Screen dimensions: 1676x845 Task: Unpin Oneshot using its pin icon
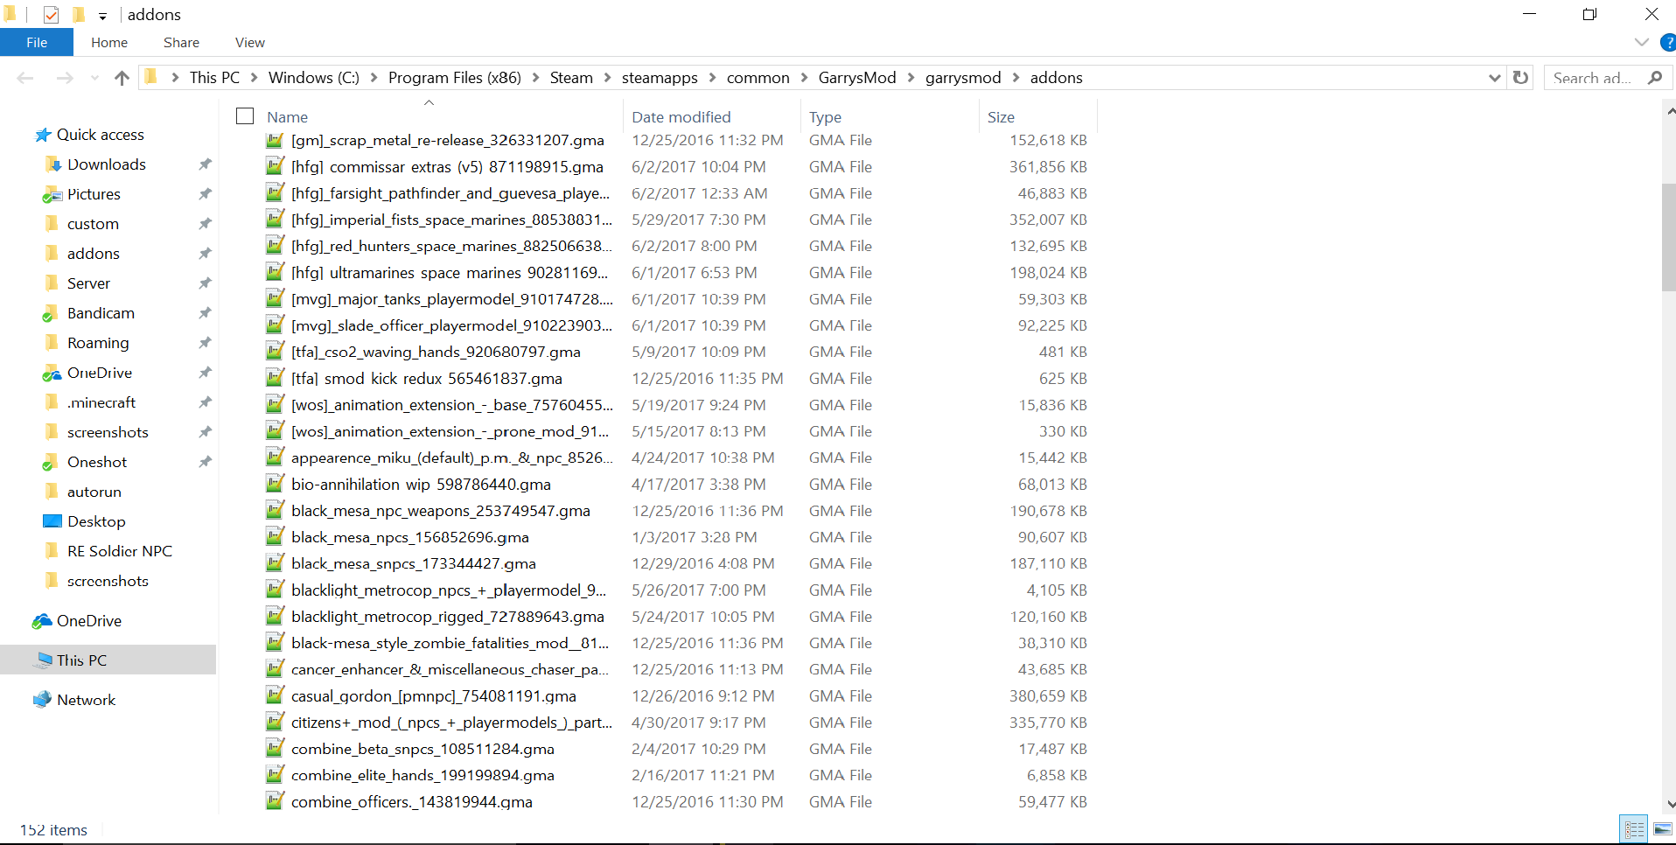[x=205, y=462]
